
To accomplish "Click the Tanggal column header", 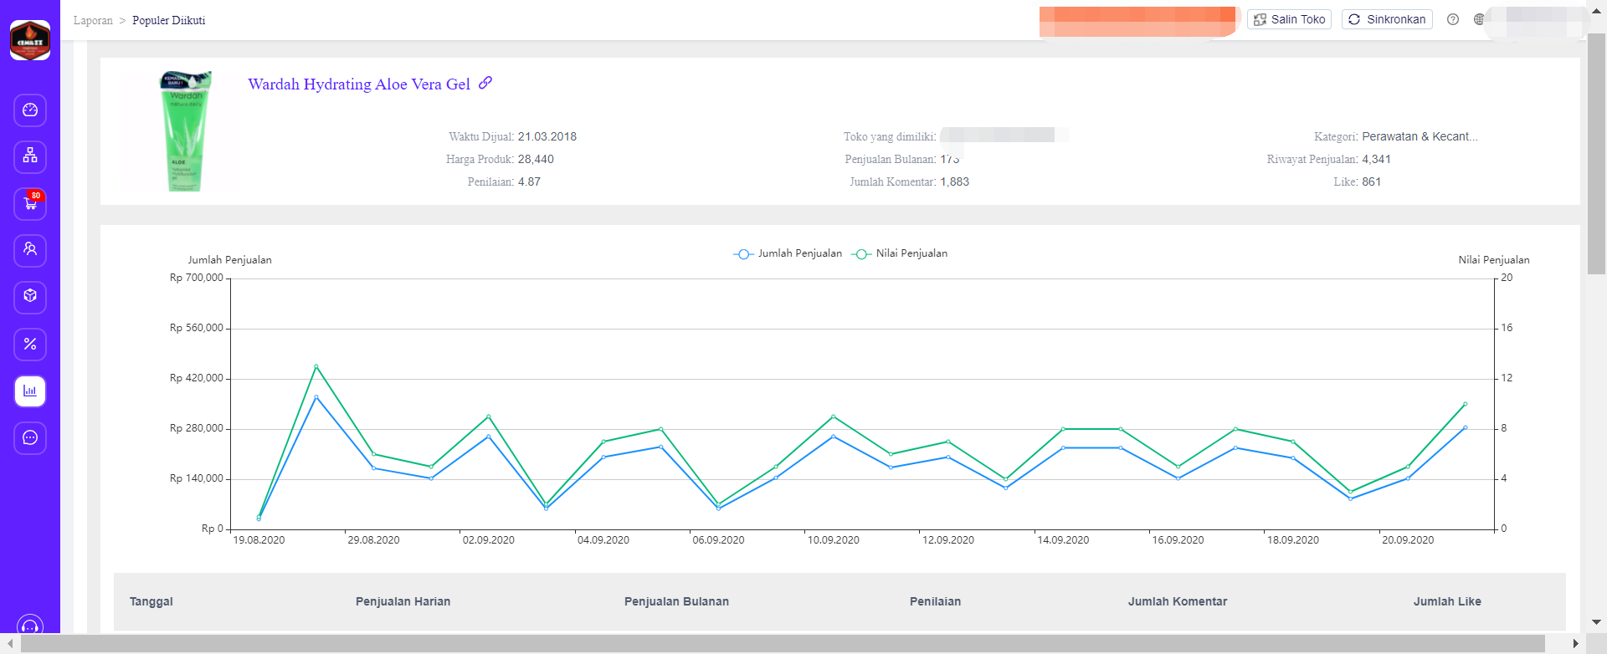I will (x=151, y=601).
